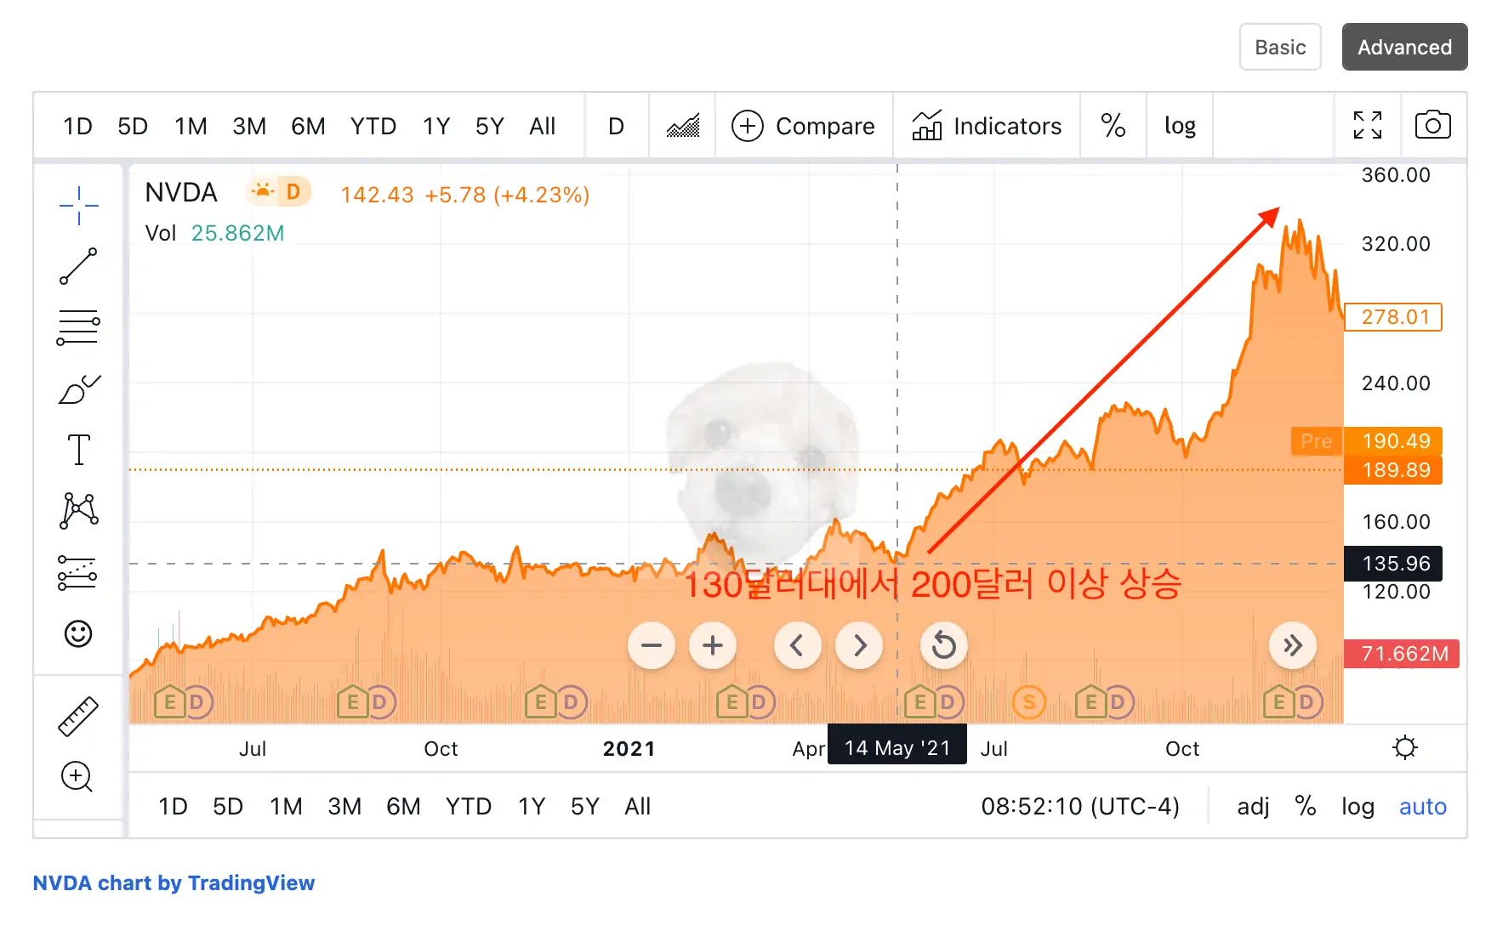Take a chart snapshot with the camera icon
The image size is (1497, 925).
coord(1432,124)
